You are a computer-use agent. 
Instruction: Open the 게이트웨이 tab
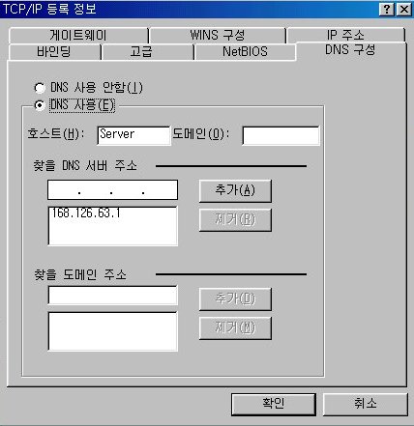click(x=78, y=35)
